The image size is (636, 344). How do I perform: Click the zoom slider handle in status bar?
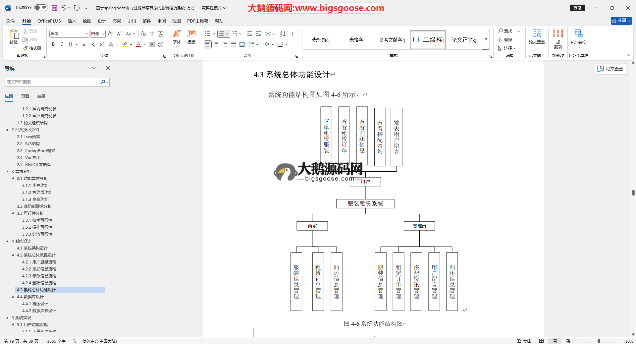(599, 341)
